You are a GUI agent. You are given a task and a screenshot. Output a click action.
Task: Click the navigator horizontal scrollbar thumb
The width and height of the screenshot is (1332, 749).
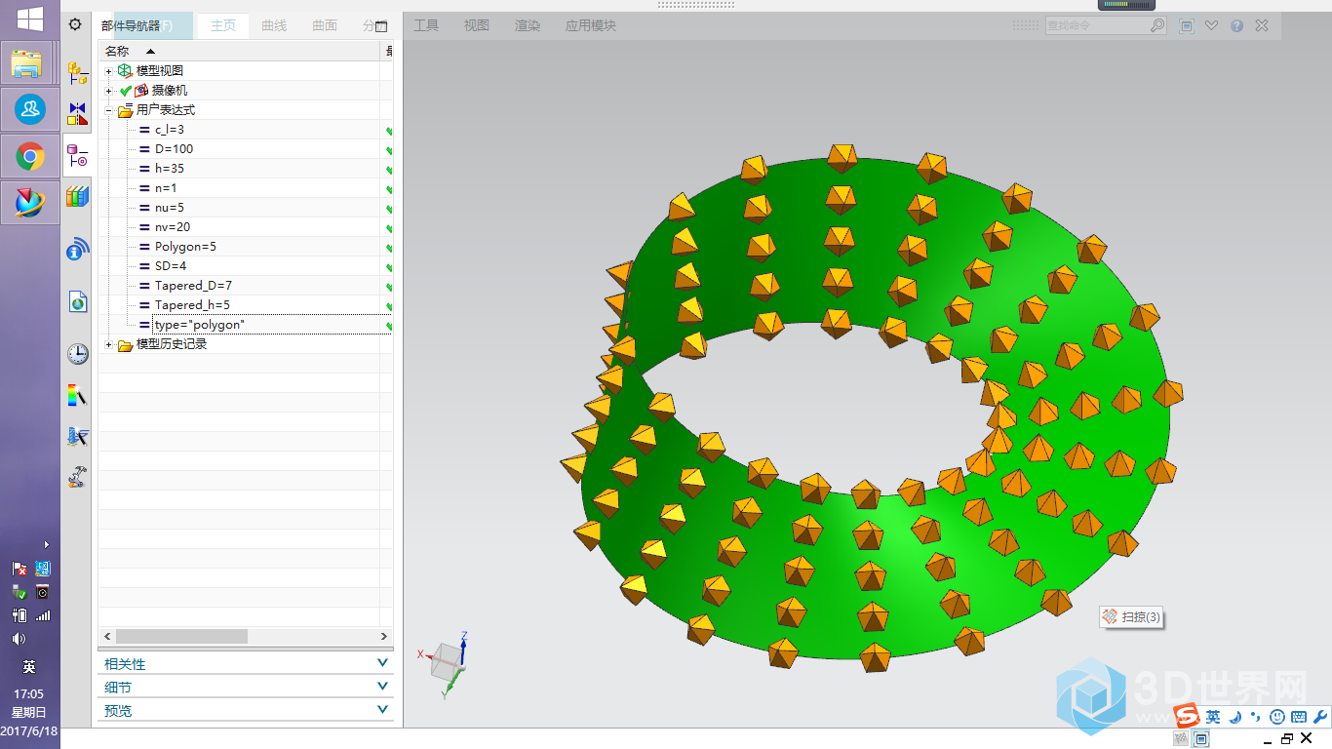(x=181, y=636)
